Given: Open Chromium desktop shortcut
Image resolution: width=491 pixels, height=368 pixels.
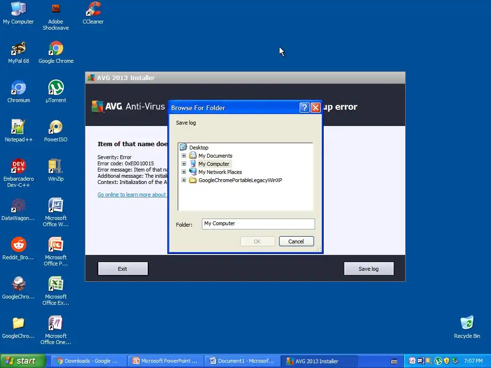Looking at the screenshot, I should [x=19, y=92].
